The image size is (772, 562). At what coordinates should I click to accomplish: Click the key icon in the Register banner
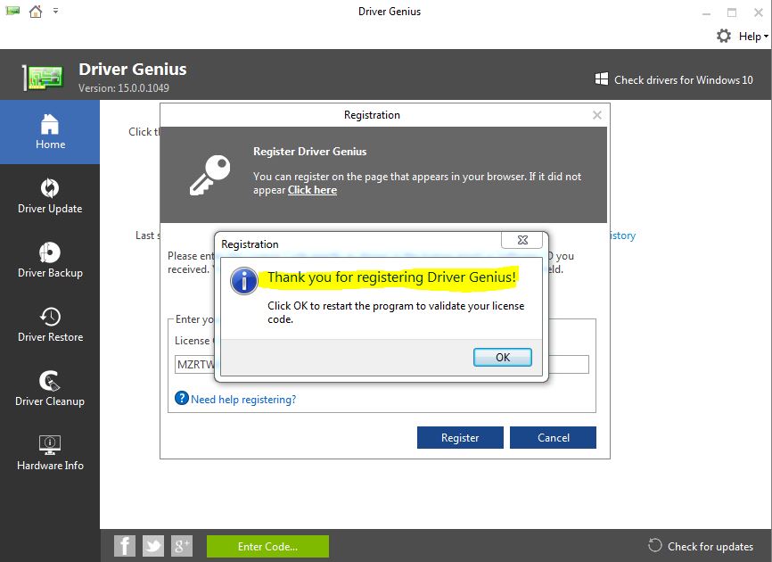pyautogui.click(x=210, y=175)
